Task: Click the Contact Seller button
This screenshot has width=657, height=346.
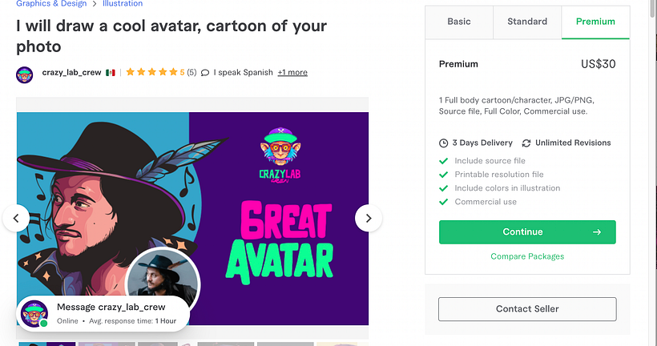Action: pyautogui.click(x=527, y=308)
